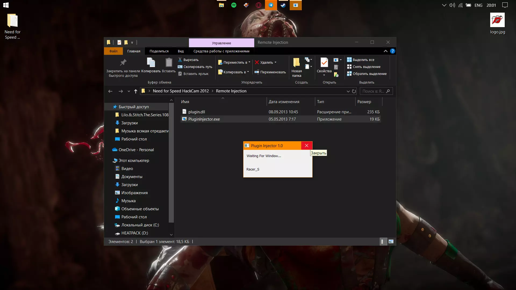Click the New Folder icon
This screenshot has height=290, width=516.
[296, 63]
